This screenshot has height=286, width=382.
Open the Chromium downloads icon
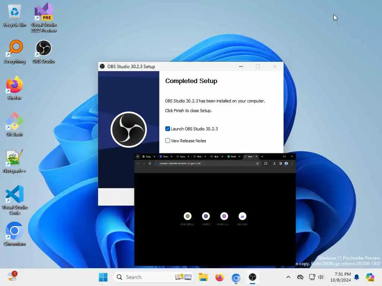click(274, 163)
